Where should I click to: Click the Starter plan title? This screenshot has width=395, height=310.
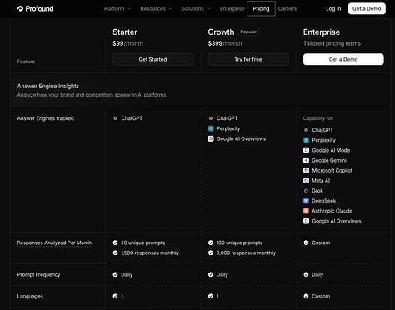[x=125, y=32]
